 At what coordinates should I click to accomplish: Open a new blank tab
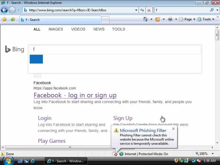click(105, 20)
